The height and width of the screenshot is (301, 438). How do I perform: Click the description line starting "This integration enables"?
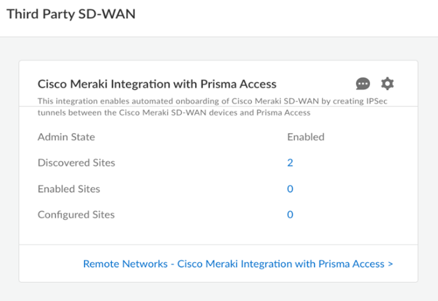click(x=182, y=101)
